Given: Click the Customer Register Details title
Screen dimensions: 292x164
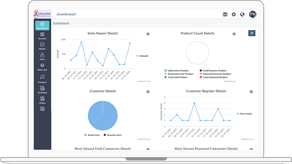Looking at the screenshot, I should 206,91.
